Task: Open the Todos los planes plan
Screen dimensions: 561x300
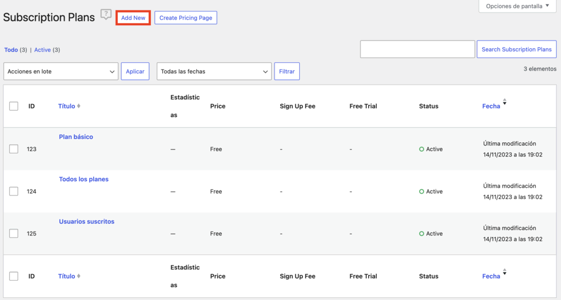Action: pos(84,180)
